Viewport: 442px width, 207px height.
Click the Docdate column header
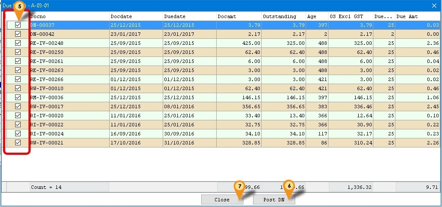click(x=136, y=16)
